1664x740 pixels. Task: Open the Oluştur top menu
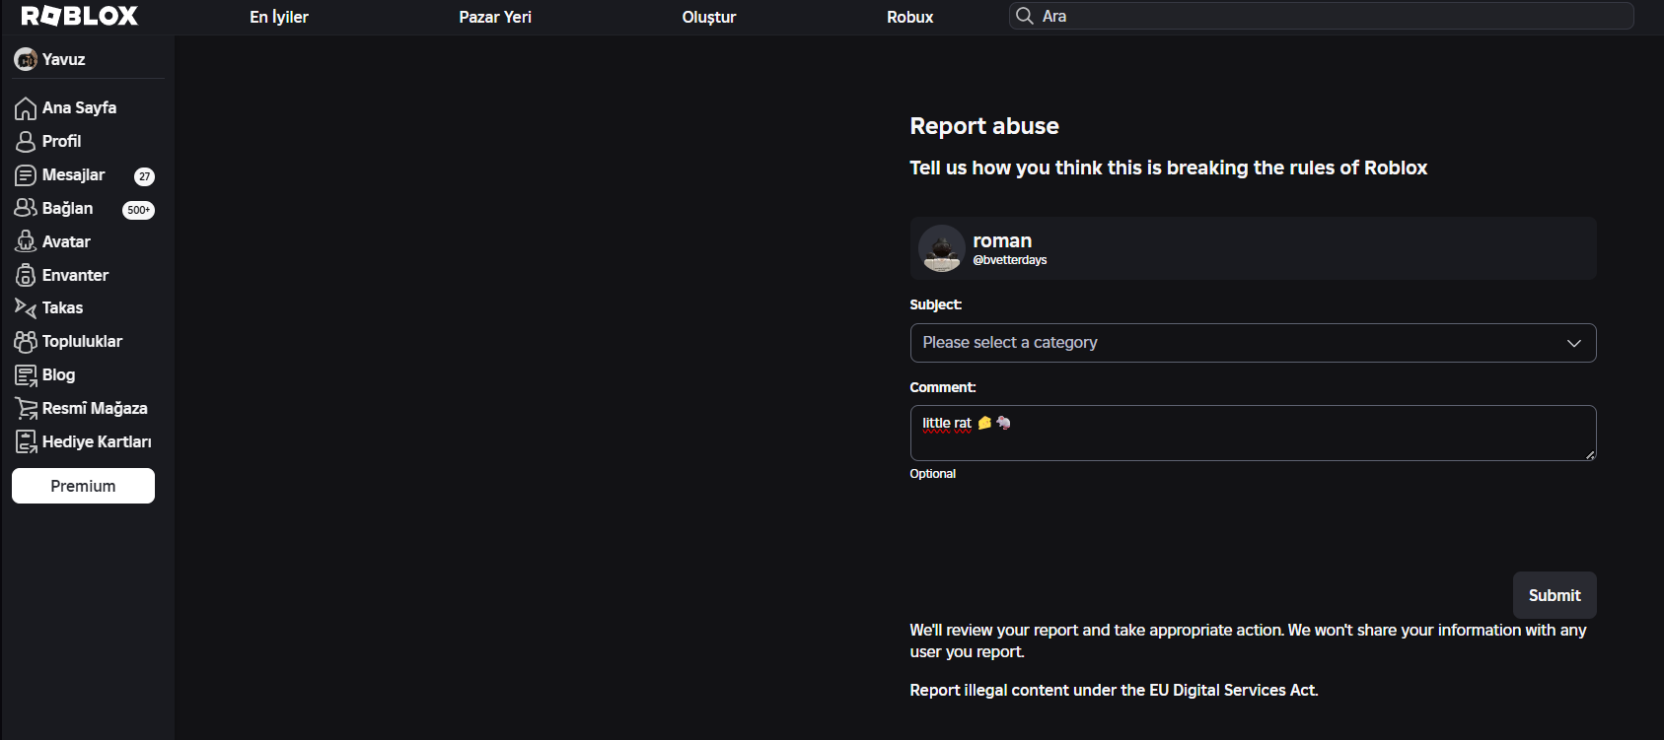709,17
